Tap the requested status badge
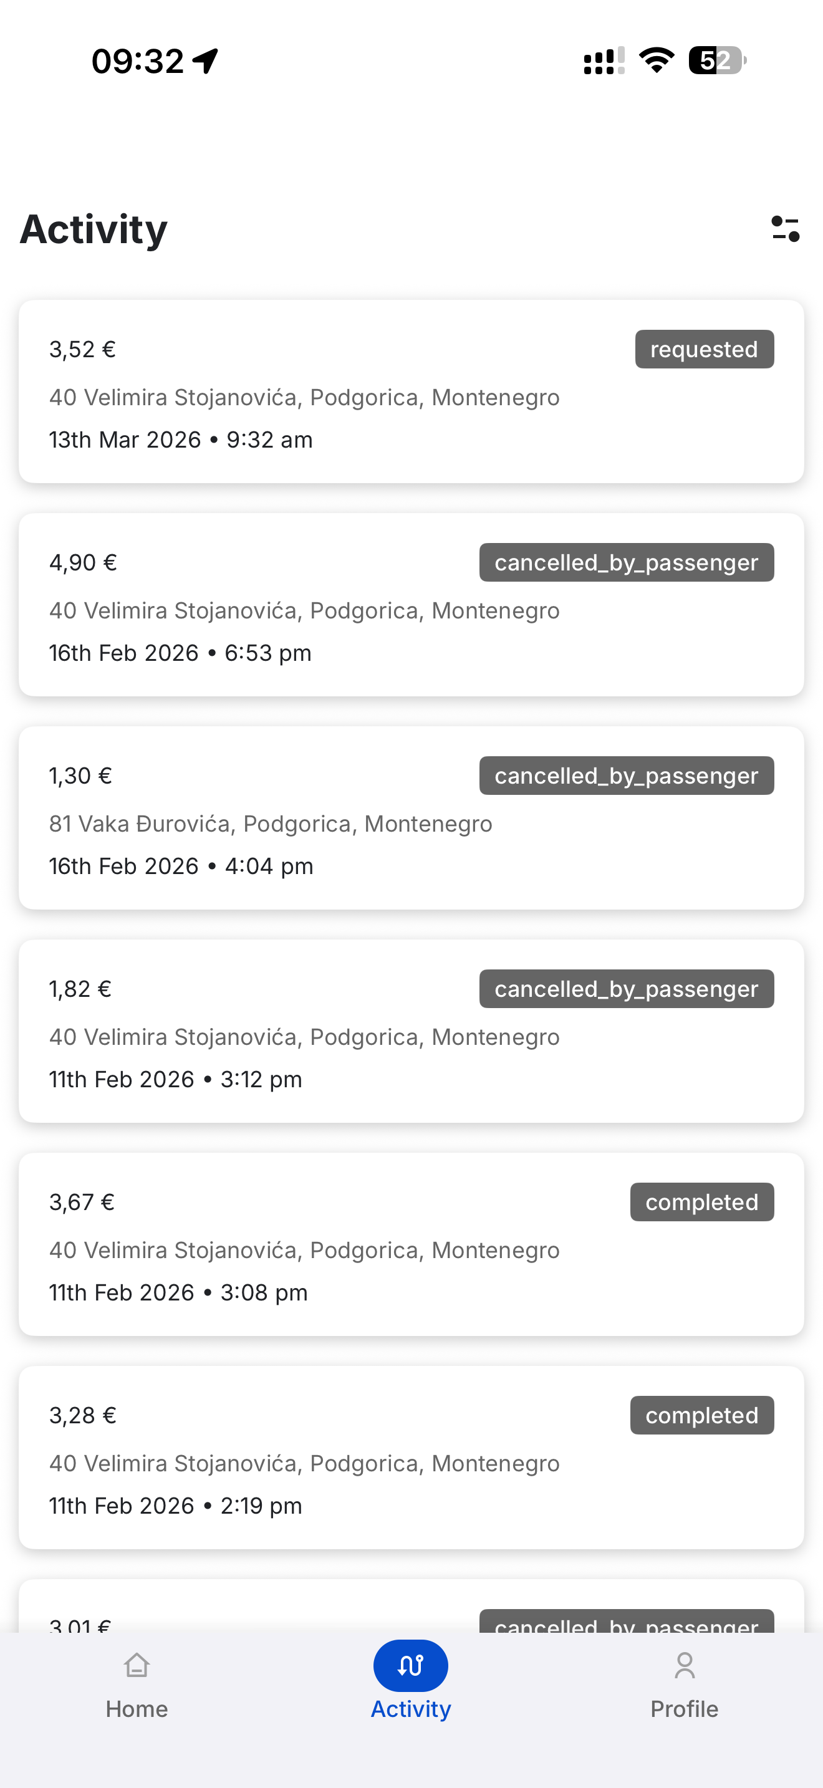The image size is (823, 1788). click(x=705, y=349)
